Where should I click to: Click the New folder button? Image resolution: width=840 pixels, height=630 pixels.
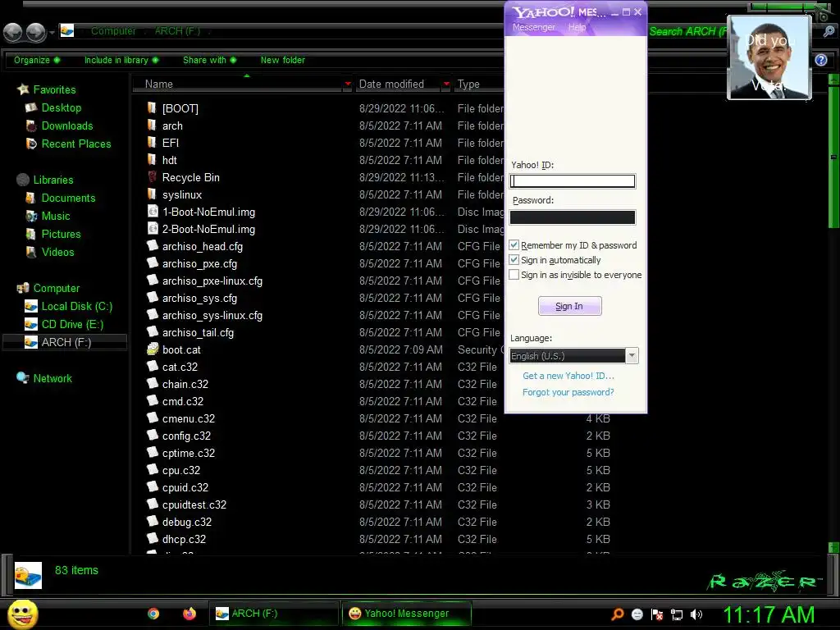click(283, 60)
